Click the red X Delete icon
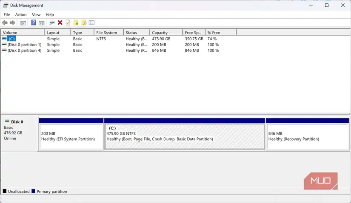The image size is (351, 203). tap(60, 22)
